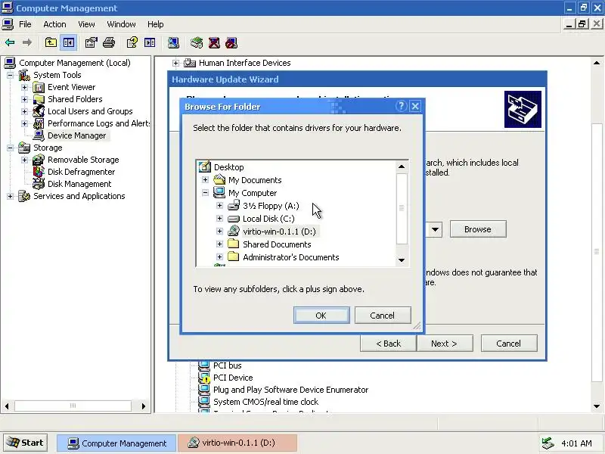Screen dimensions: 605x454
Task: Click the Disable device toolbar icon
Action: click(x=231, y=42)
